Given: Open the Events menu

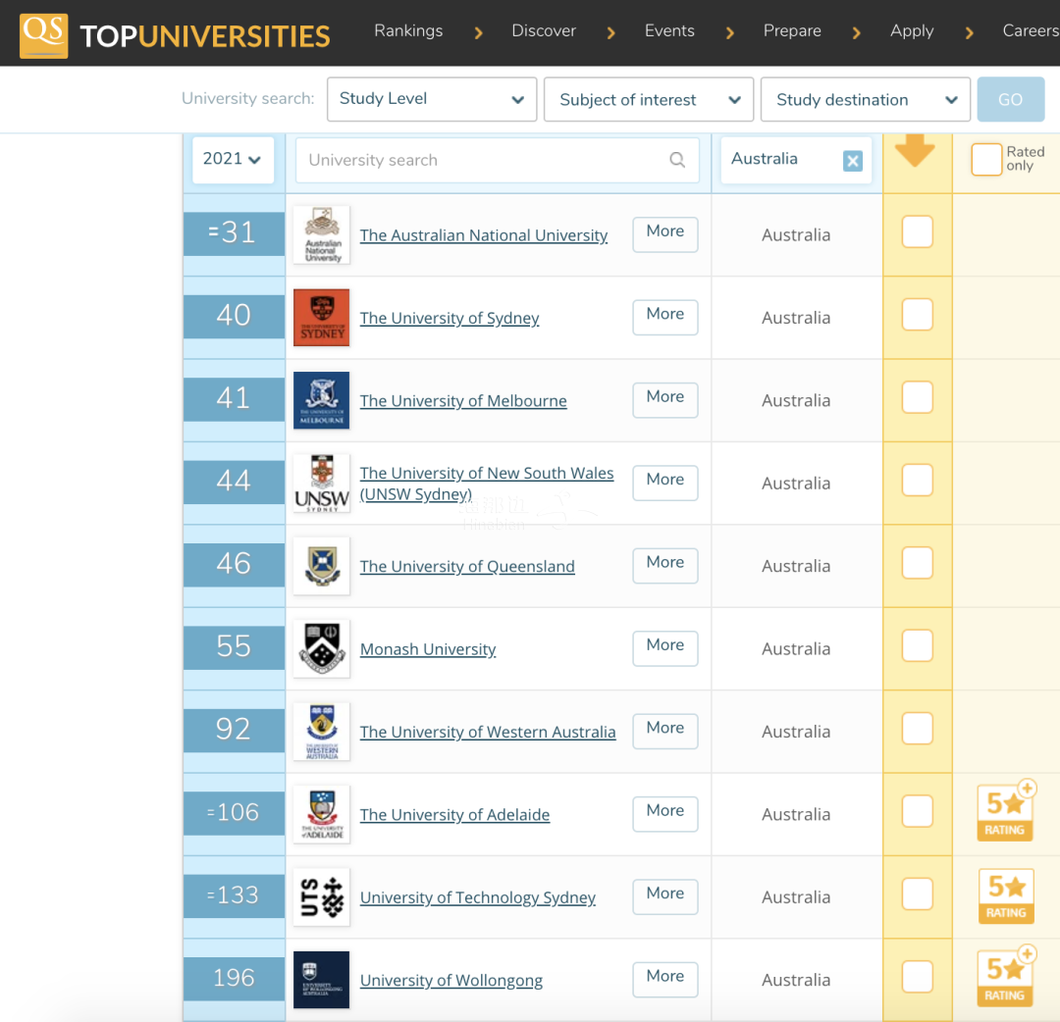Looking at the screenshot, I should tap(669, 31).
